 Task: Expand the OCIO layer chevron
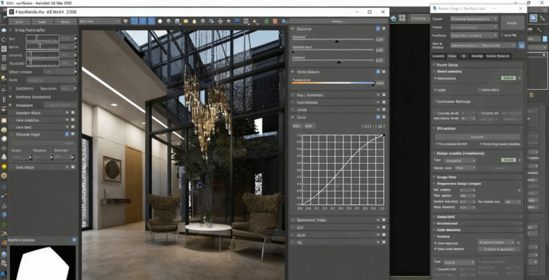(378, 235)
